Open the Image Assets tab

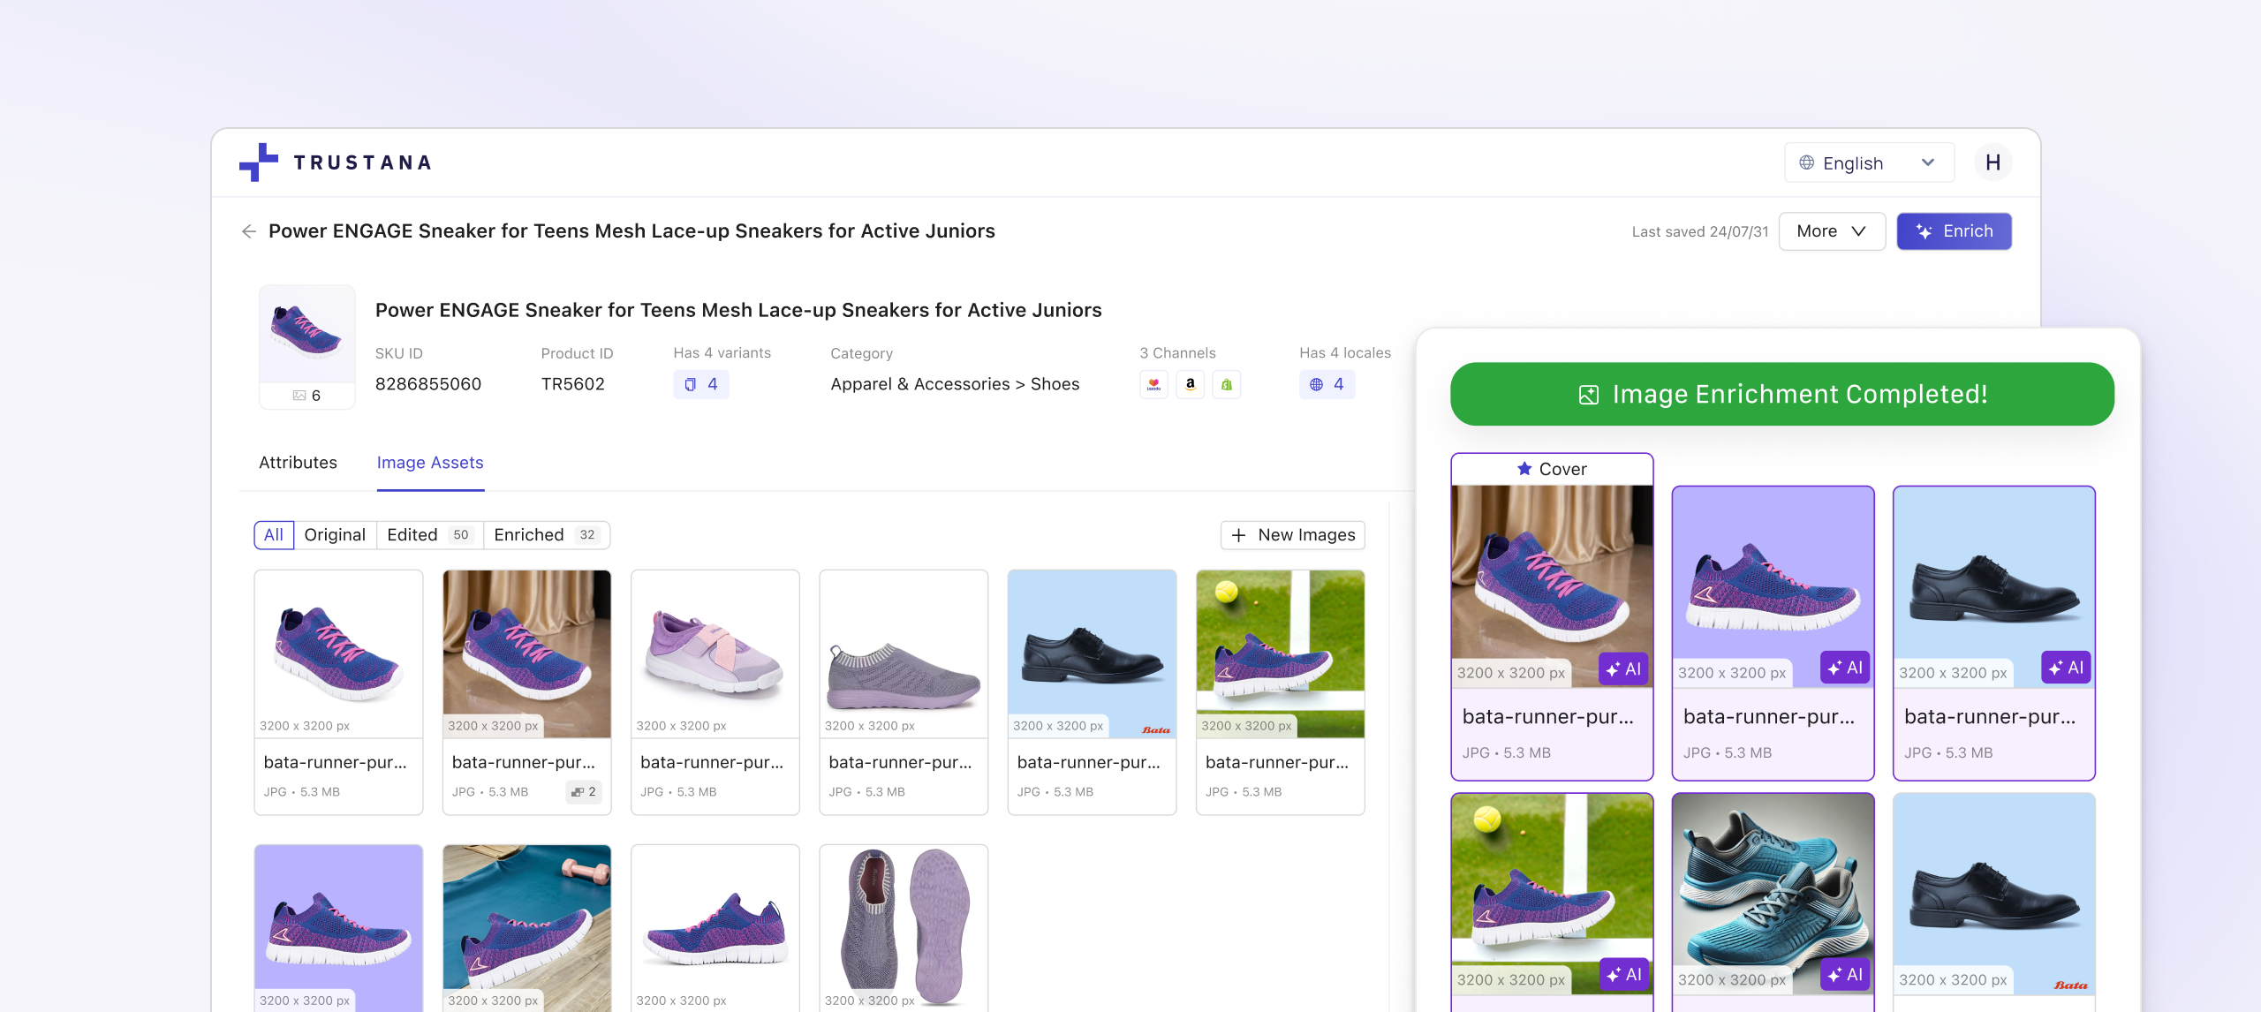point(430,462)
